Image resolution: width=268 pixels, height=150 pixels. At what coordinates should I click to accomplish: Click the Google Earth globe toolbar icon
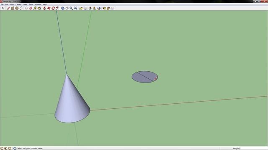pyautogui.click(x=99, y=8)
